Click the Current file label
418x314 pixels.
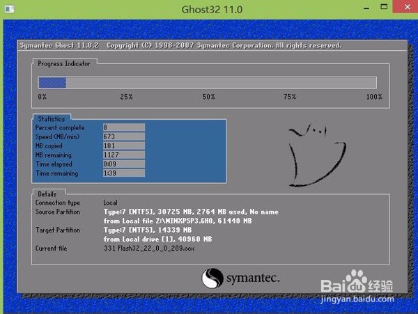click(51, 249)
